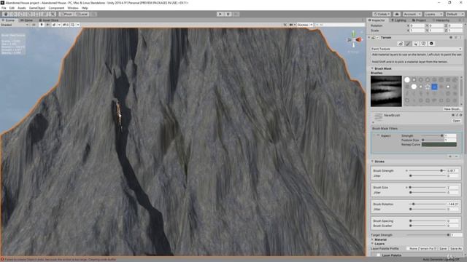Open the GameObject menu
Screen dimensions: 467x262
[x=37, y=8]
